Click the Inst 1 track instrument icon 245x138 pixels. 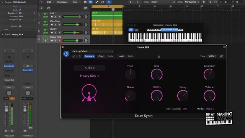[x=46, y=15]
